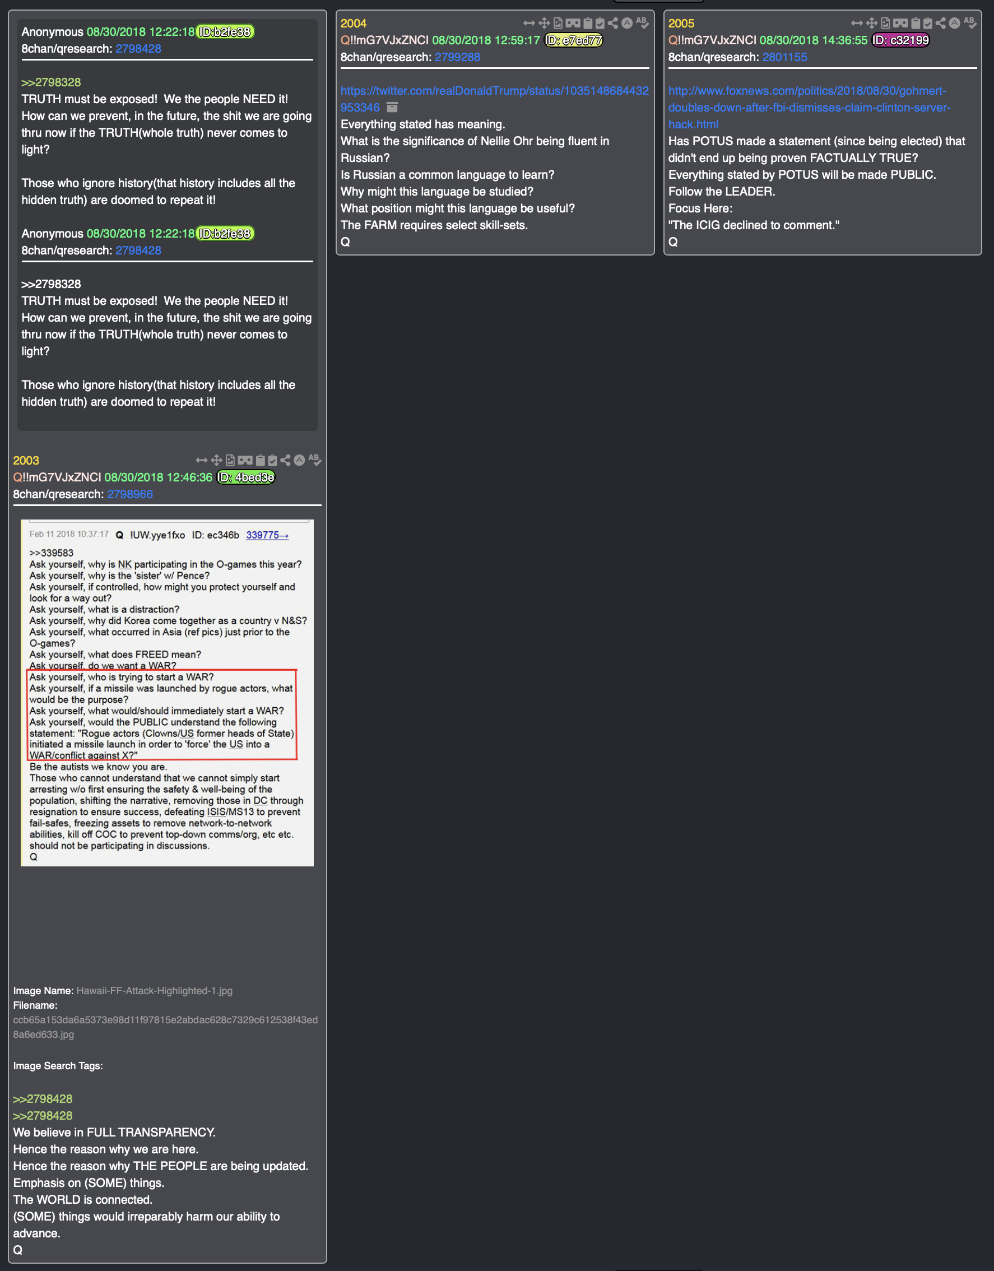The width and height of the screenshot is (994, 1271).
Task: Click the magenta ID c32199 badge
Action: coord(901,40)
